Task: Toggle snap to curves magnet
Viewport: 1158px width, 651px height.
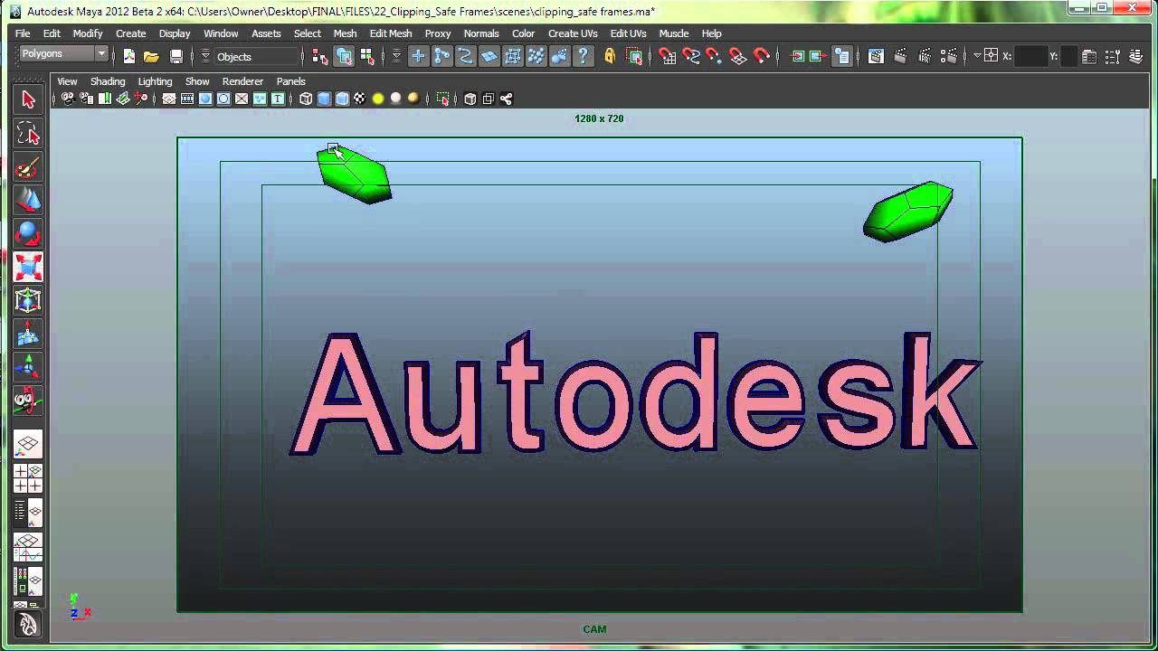Action: coord(691,56)
